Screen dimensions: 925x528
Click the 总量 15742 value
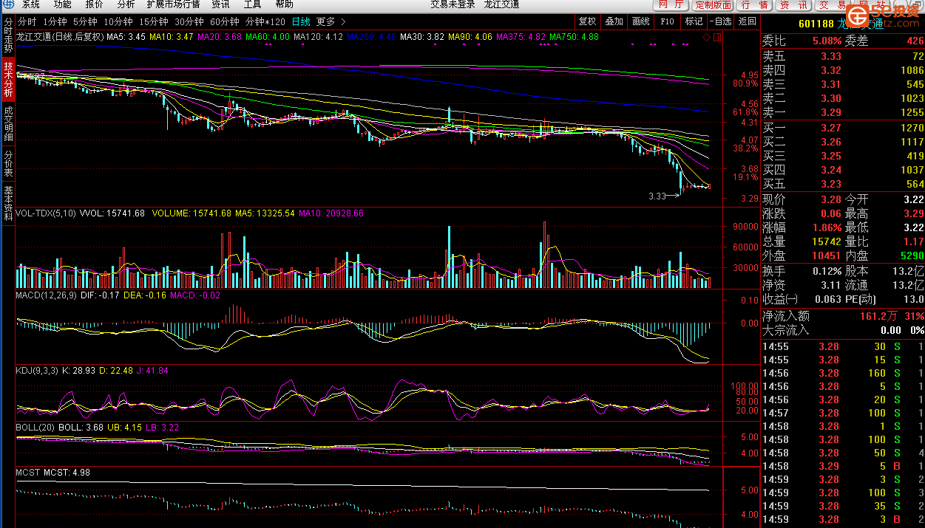click(827, 241)
